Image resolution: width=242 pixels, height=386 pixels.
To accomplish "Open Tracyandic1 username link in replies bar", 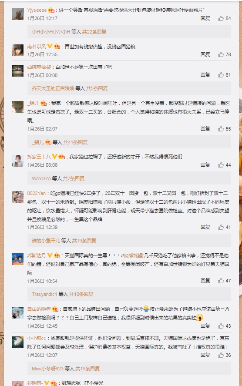I will click(44, 294).
